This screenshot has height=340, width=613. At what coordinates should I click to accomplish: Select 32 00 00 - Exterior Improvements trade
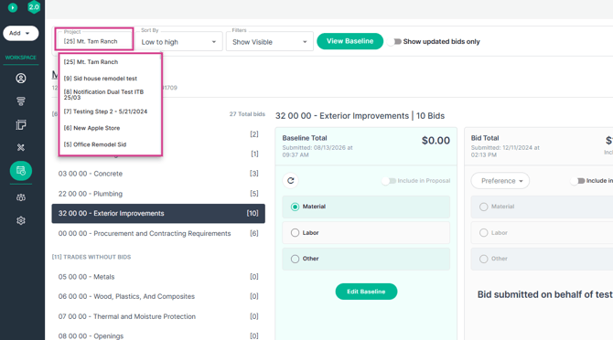point(158,214)
